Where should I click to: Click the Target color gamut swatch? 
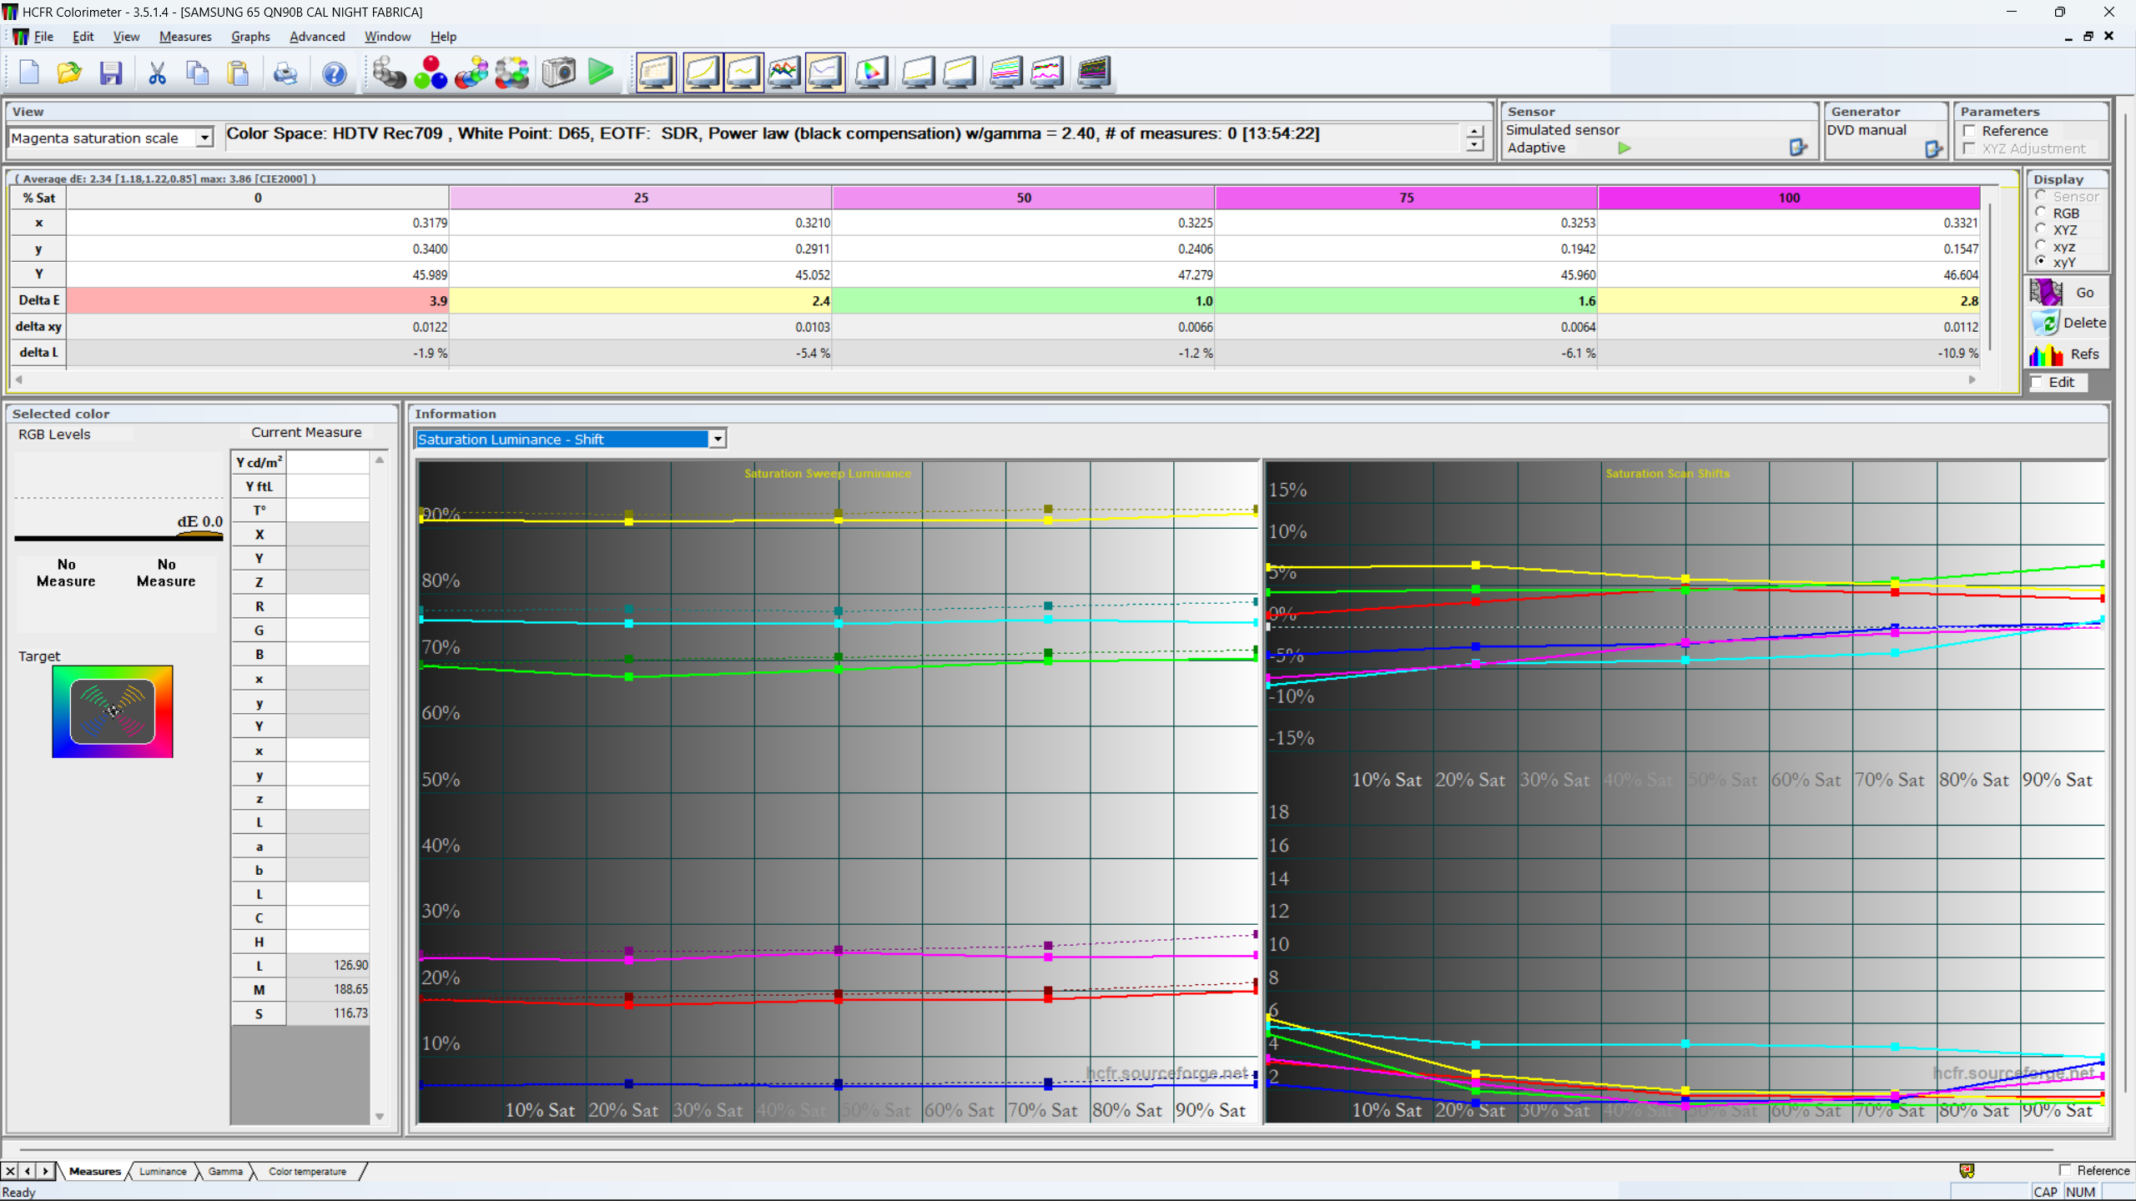click(x=112, y=711)
